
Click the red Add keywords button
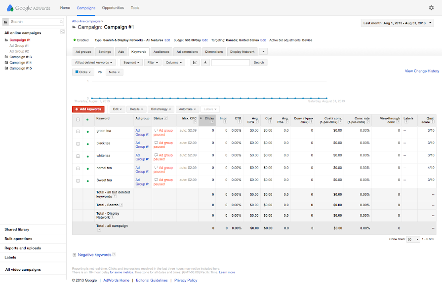click(88, 109)
